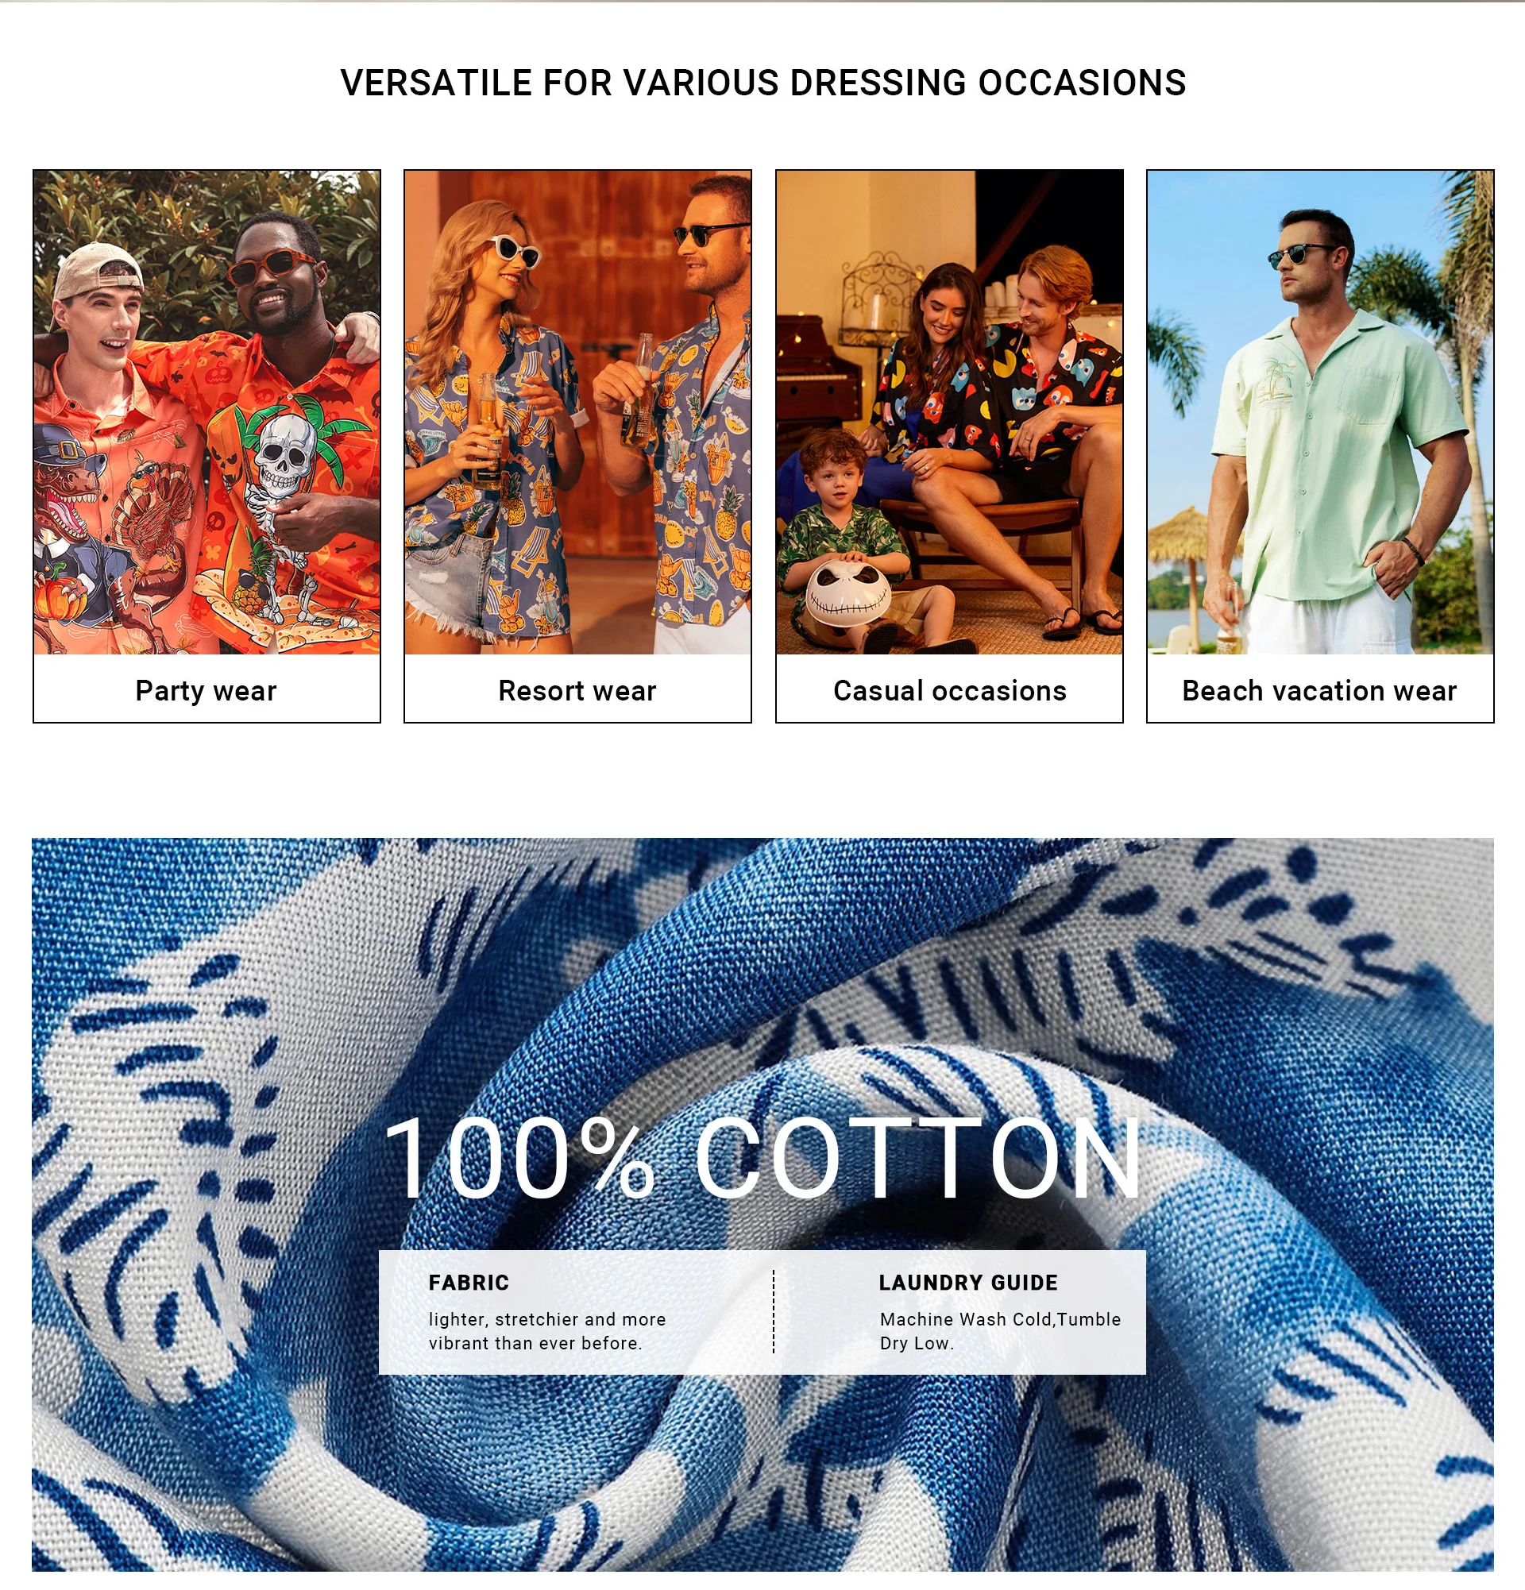1525x1590 pixels.
Task: Click the Machine Wash Cold instruction text
Action: coord(1000,1331)
